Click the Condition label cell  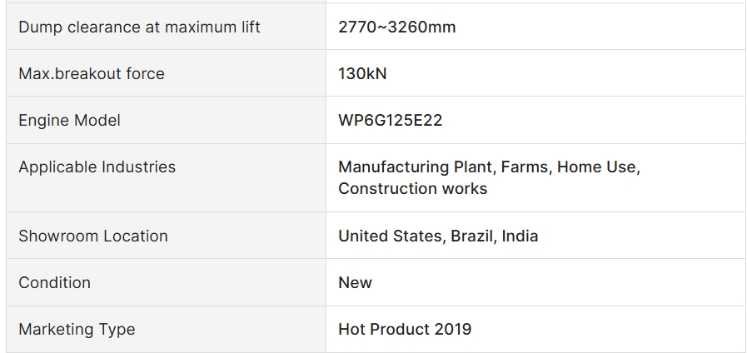(x=166, y=282)
